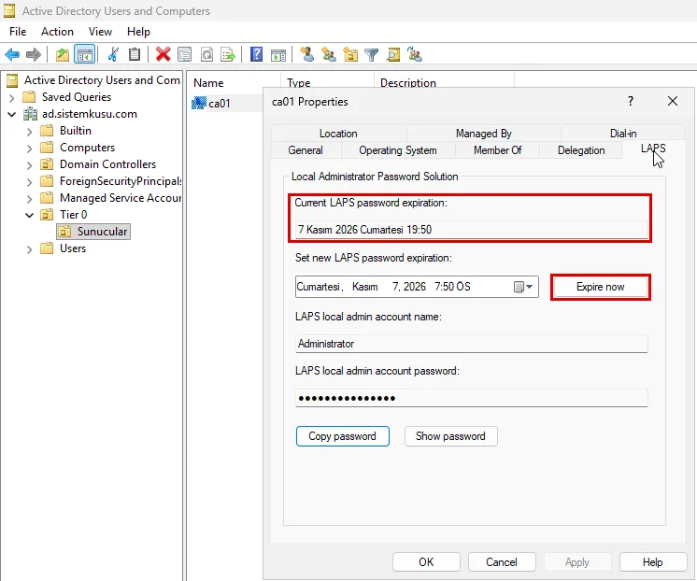Click the year 2026 in date picker
Image resolution: width=697 pixels, height=581 pixels.
415,287
